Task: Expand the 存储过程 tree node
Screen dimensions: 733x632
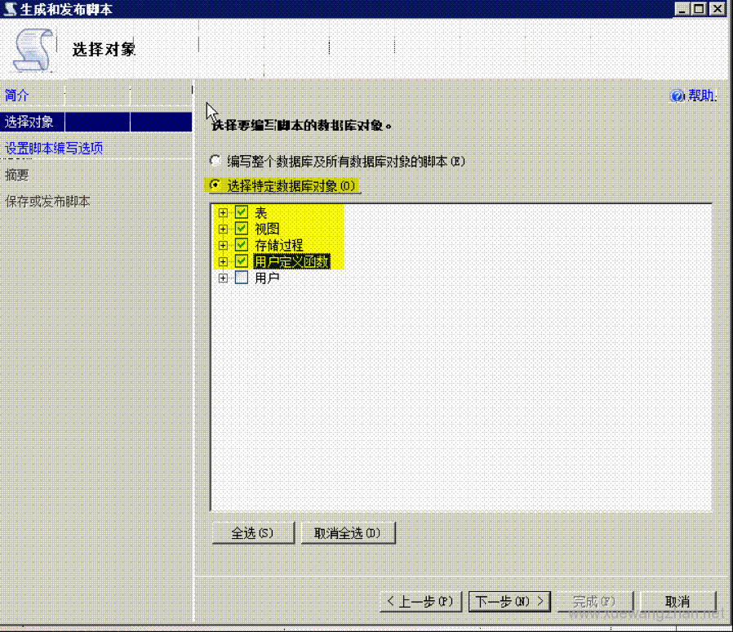Action: coord(223,245)
